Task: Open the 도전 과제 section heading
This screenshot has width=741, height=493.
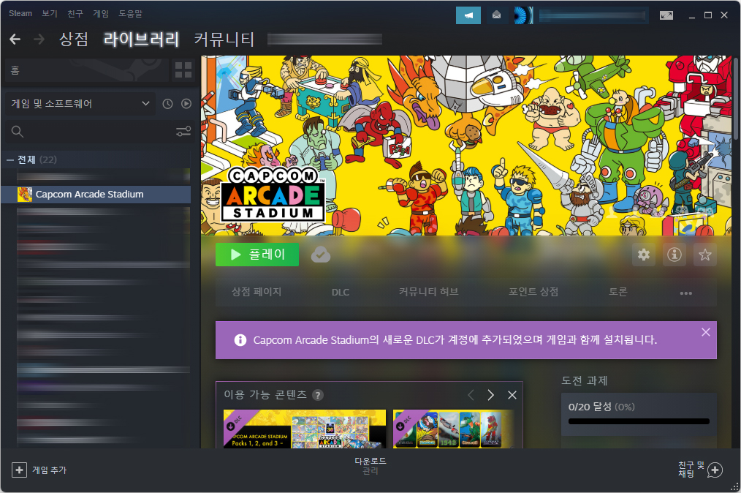Action: (x=584, y=381)
